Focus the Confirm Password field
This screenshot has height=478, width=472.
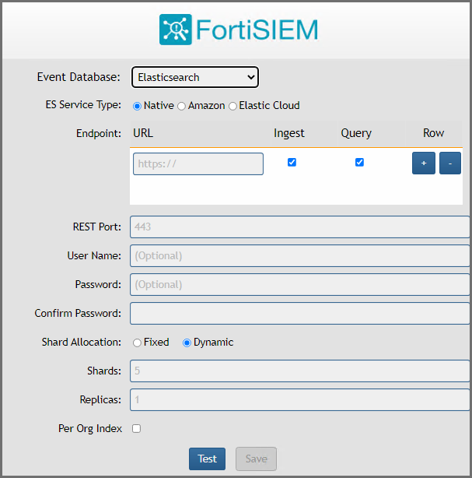299,313
